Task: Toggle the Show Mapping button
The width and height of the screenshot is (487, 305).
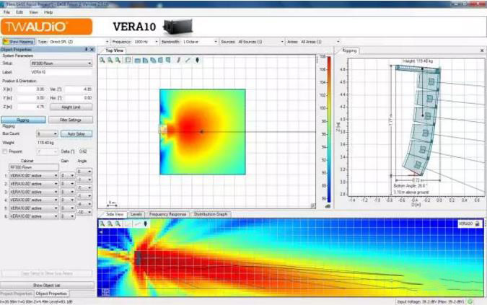Action: coord(18,42)
